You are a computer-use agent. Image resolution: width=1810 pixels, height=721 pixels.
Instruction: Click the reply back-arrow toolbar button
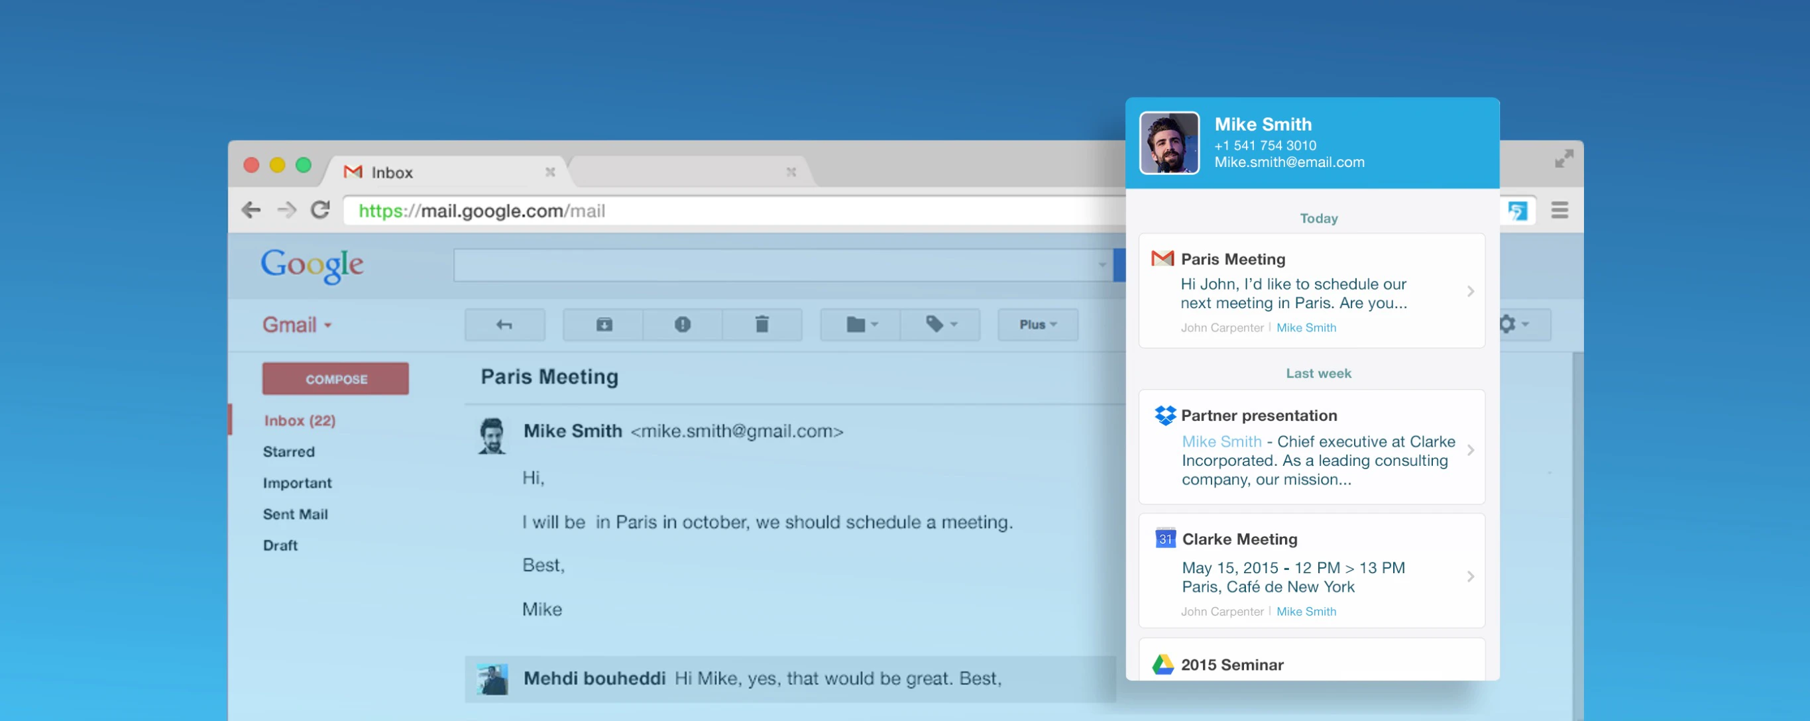pos(504,325)
